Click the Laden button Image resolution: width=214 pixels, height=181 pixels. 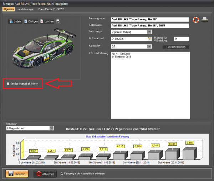[x=15, y=21]
